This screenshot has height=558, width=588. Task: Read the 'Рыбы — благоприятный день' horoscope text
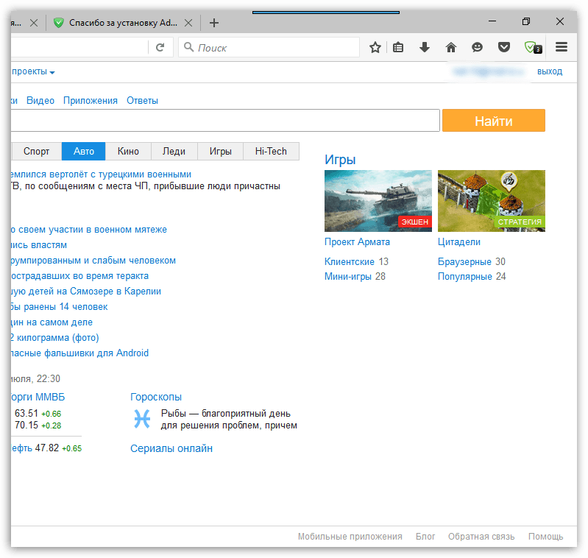coord(229,420)
